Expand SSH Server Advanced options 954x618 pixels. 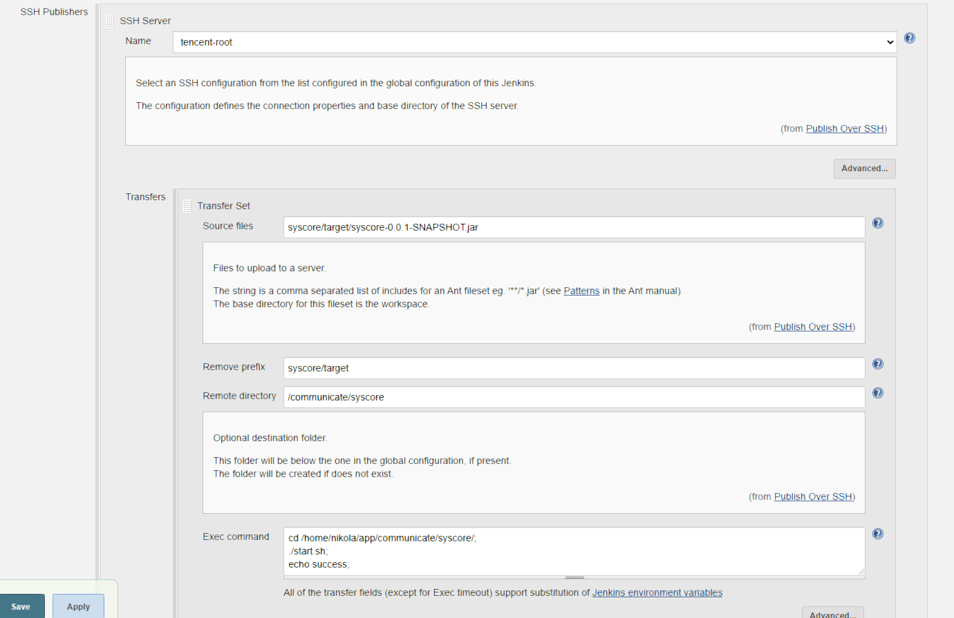[864, 168]
